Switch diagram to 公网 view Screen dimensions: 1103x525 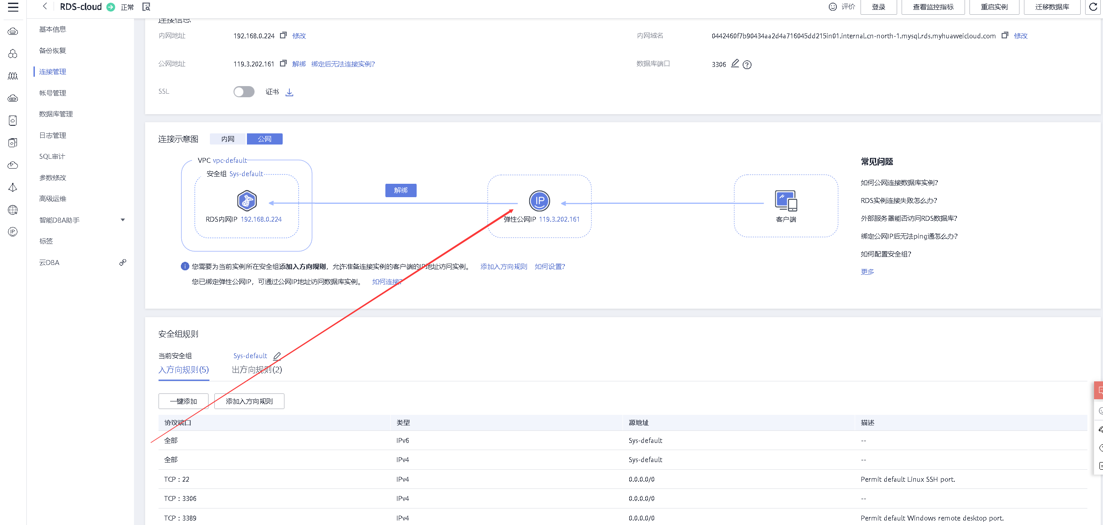(264, 139)
